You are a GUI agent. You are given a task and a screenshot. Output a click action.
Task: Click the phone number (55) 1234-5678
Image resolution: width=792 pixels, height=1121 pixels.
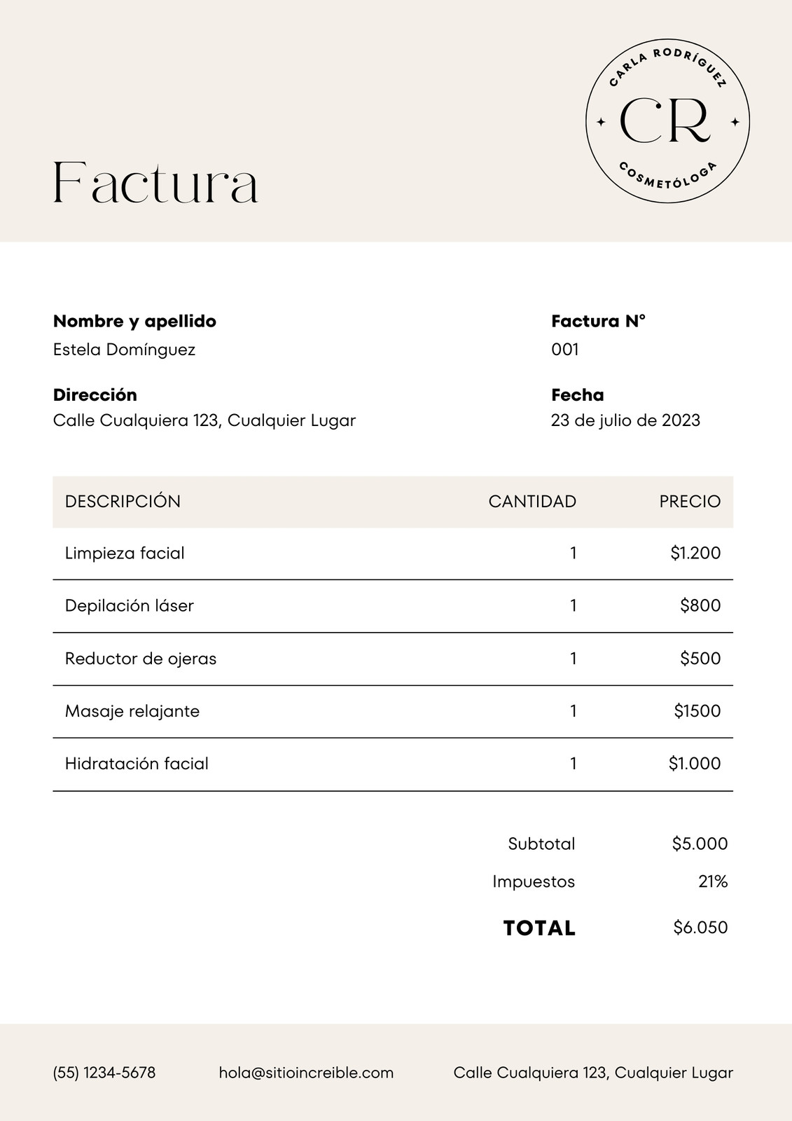pyautogui.click(x=104, y=1073)
